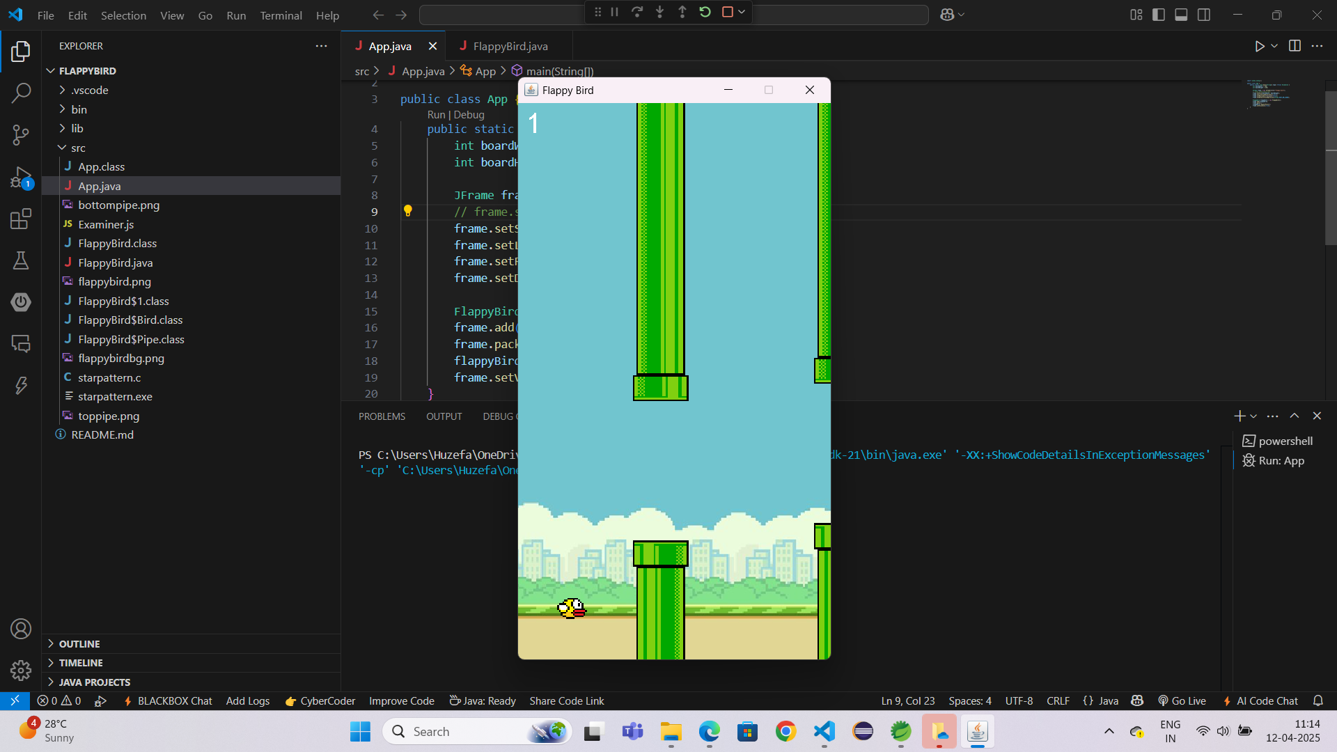Open new terminal launch profile dropdown

(x=1253, y=416)
